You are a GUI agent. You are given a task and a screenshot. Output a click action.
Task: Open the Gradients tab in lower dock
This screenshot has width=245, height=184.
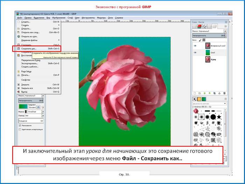[x=204, y=99]
